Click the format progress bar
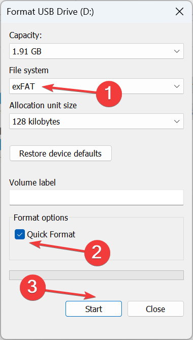193x340 pixels. [x=96, y=275]
